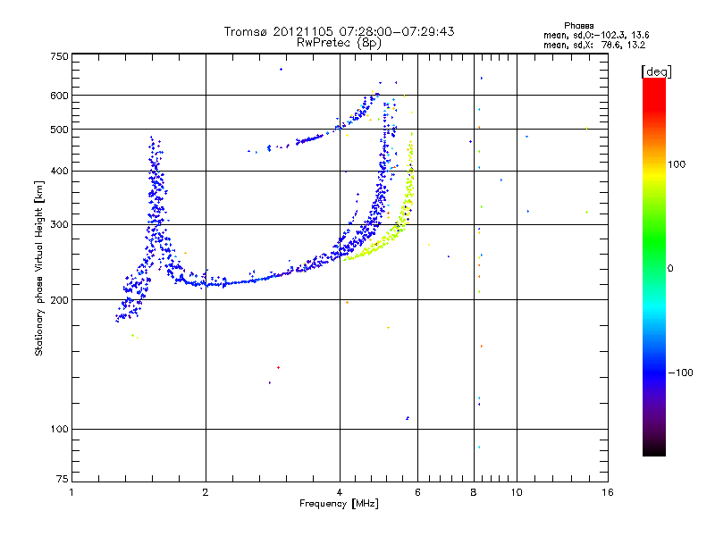Click the isolated red data point near 3 MHz
Image resolution: width=715 pixels, height=536 pixels.
click(279, 367)
